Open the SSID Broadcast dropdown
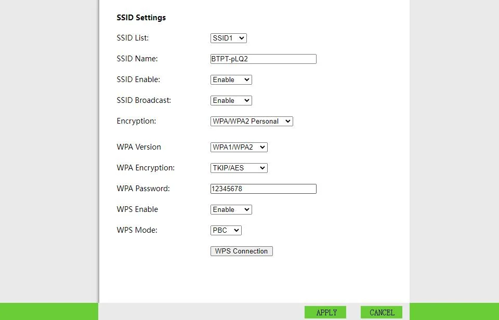 [231, 100]
